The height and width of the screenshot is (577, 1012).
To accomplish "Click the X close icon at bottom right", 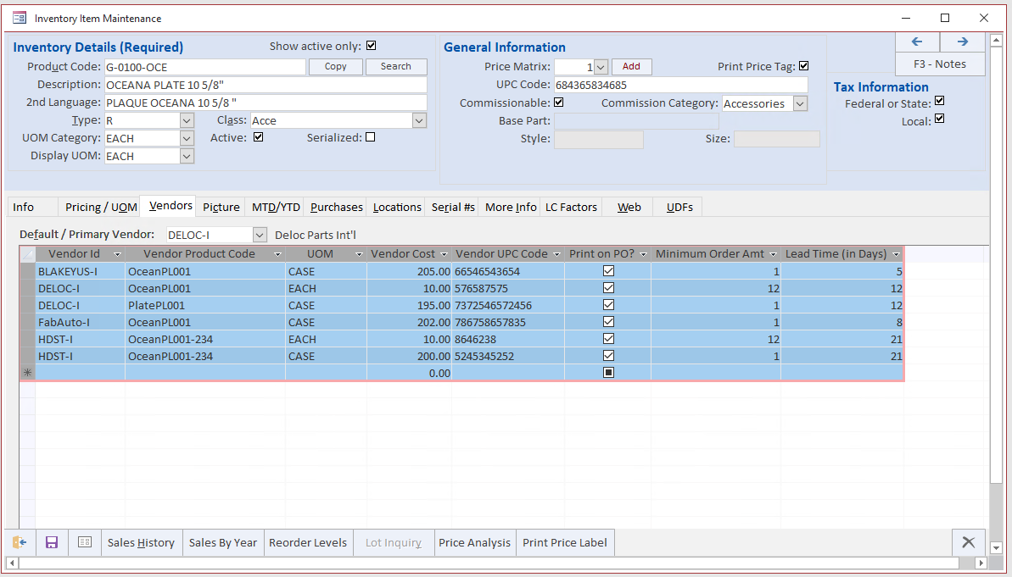I will pos(968,542).
